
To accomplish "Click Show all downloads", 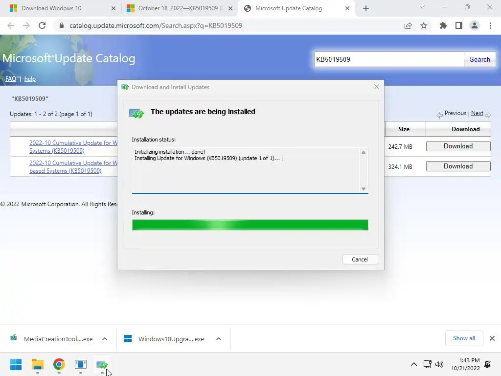I will click(464, 338).
